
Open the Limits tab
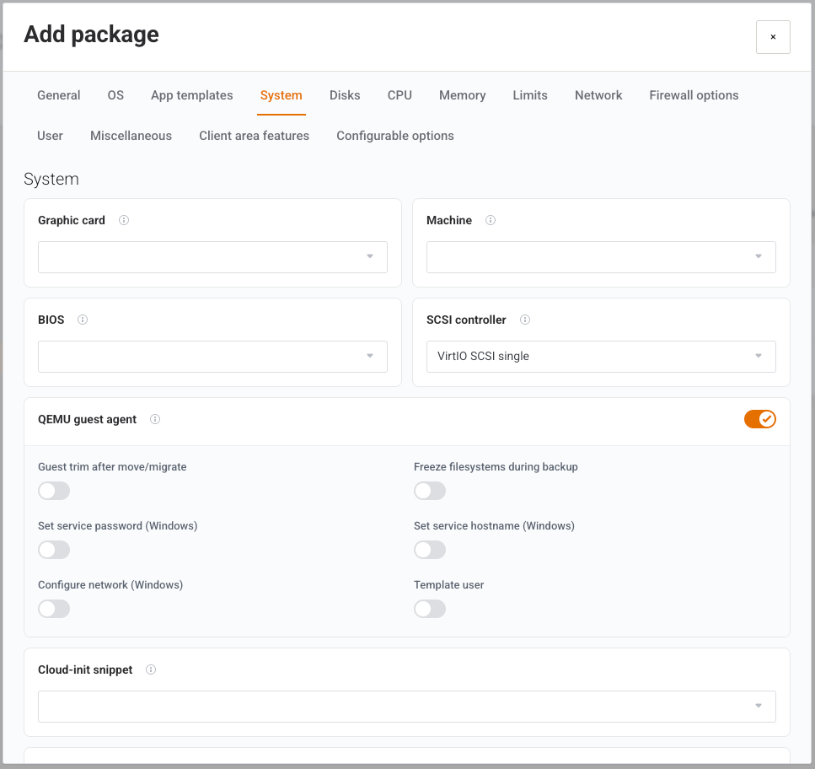click(x=530, y=95)
